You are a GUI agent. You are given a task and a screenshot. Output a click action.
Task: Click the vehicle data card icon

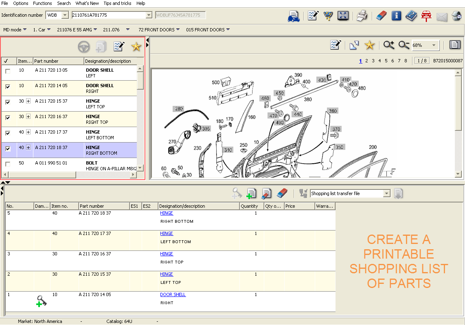pos(294,16)
